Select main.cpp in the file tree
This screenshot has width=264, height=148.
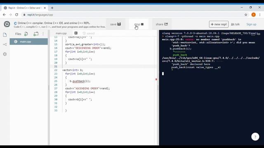[29, 42]
